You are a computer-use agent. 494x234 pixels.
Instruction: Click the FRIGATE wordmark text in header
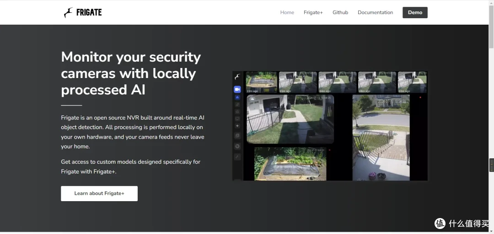(89, 13)
